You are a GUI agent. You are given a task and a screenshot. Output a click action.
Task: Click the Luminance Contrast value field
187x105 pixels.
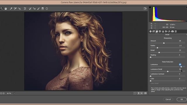(x=180, y=74)
